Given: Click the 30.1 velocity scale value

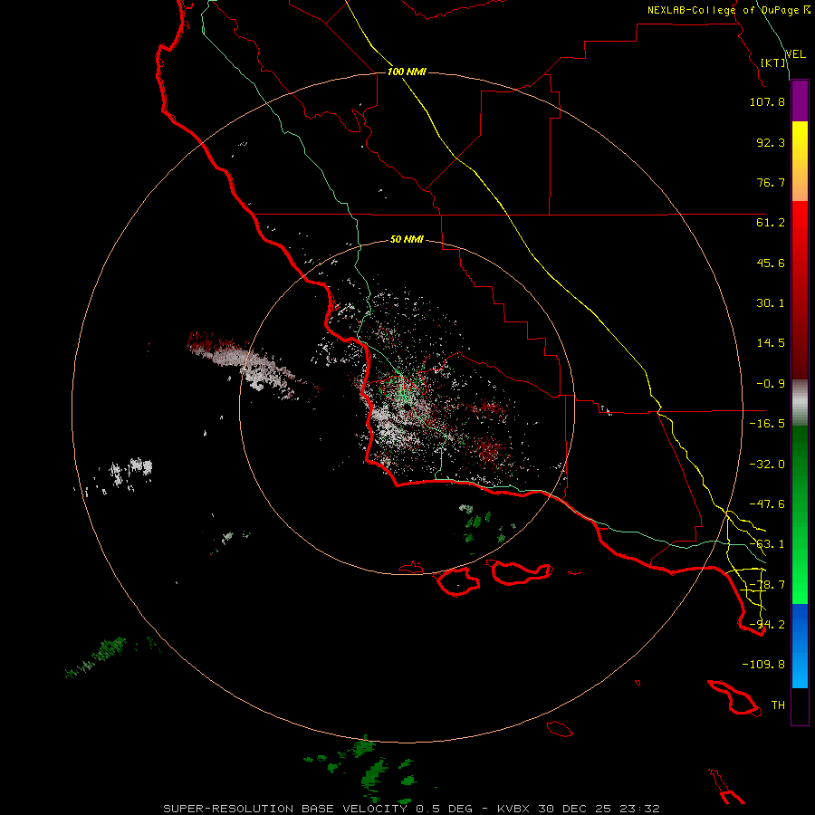Looking at the screenshot, I should pyautogui.click(x=771, y=303).
